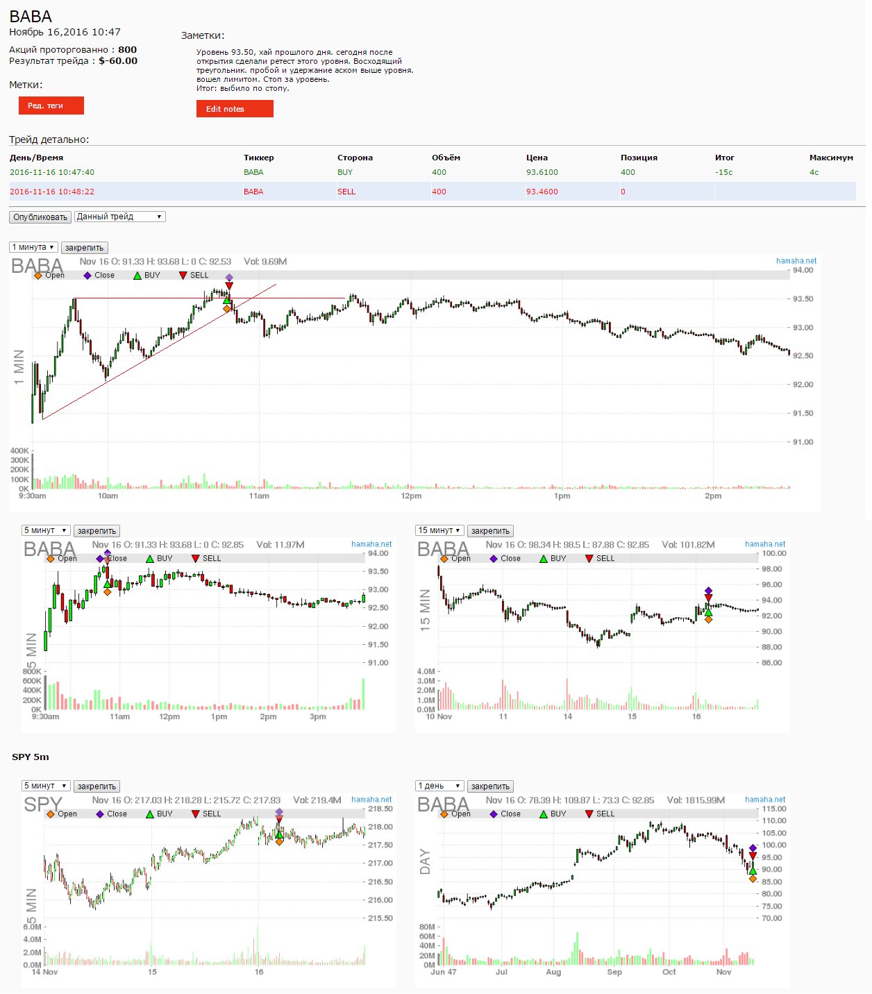
Task: Click the Open legend diamond on BABA 5 MIN chart
Action: coord(51,559)
